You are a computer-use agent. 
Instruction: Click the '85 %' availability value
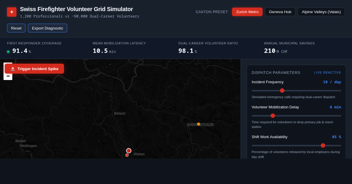point(336,137)
